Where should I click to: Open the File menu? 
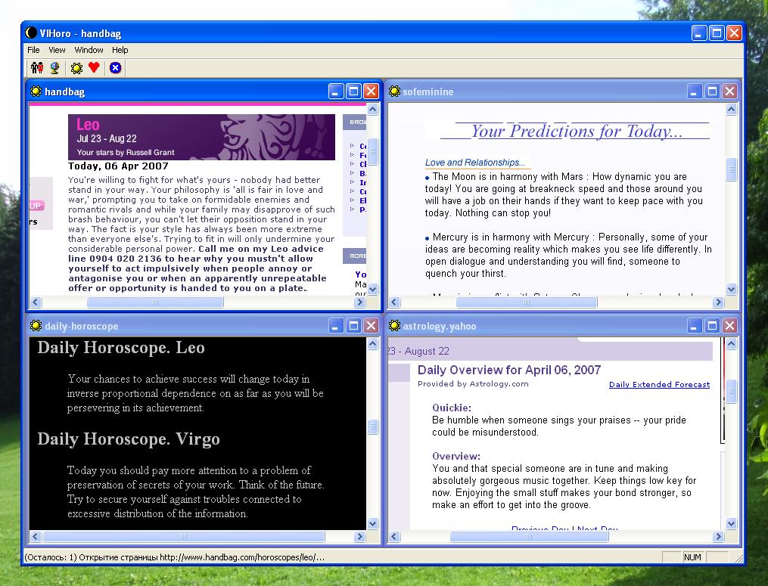tap(33, 50)
